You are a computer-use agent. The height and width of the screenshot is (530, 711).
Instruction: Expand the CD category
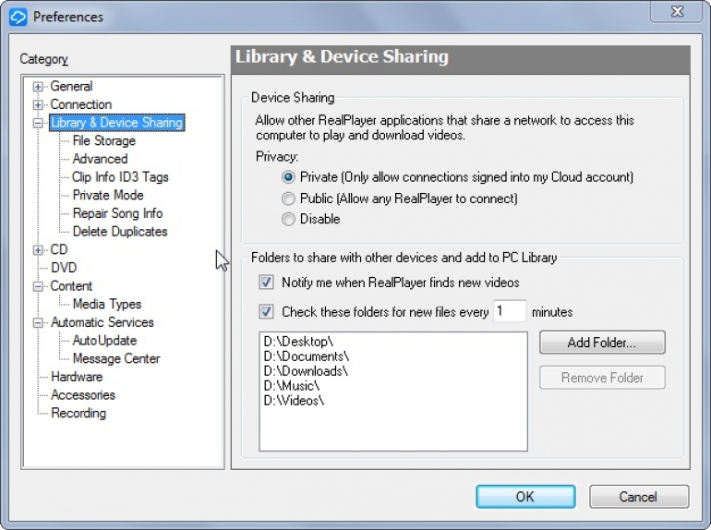point(38,250)
